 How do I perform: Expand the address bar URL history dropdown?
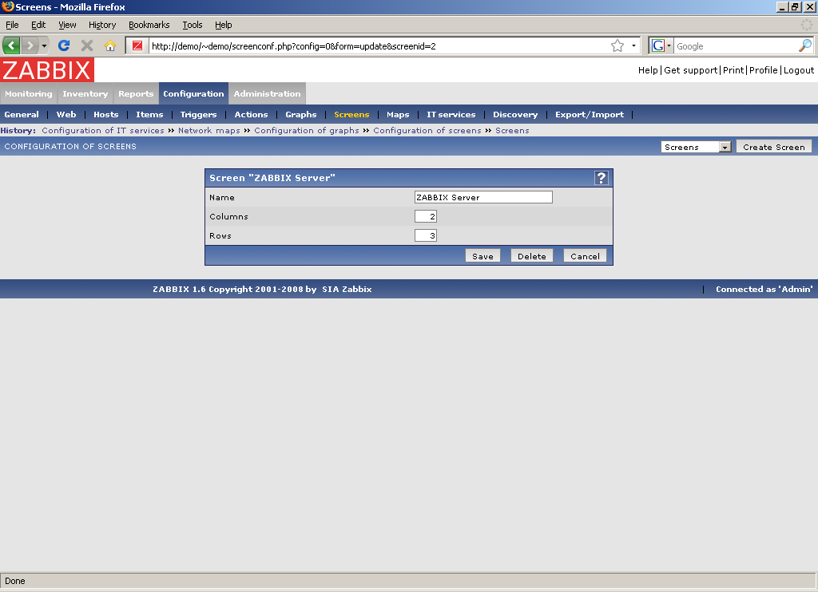(x=633, y=45)
